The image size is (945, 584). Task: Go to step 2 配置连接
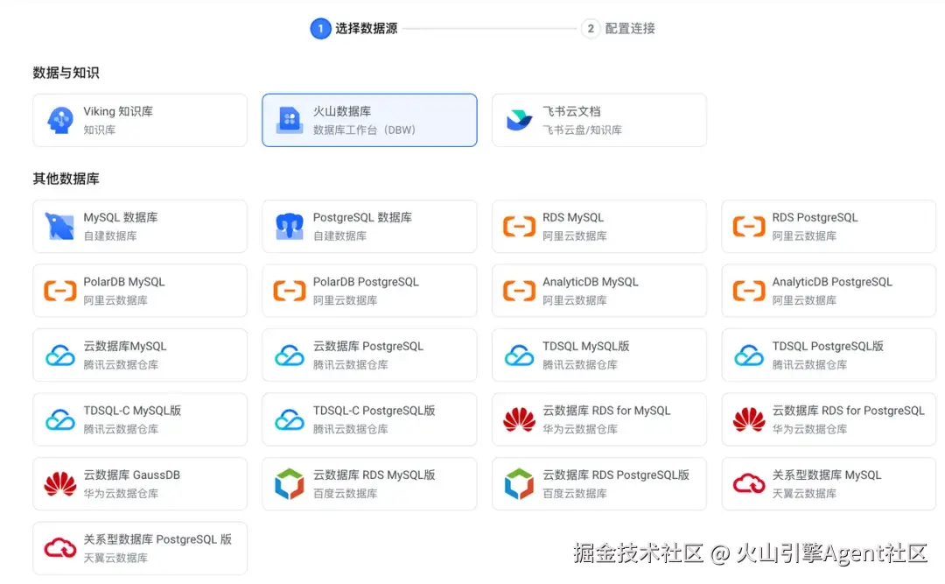coord(618,28)
